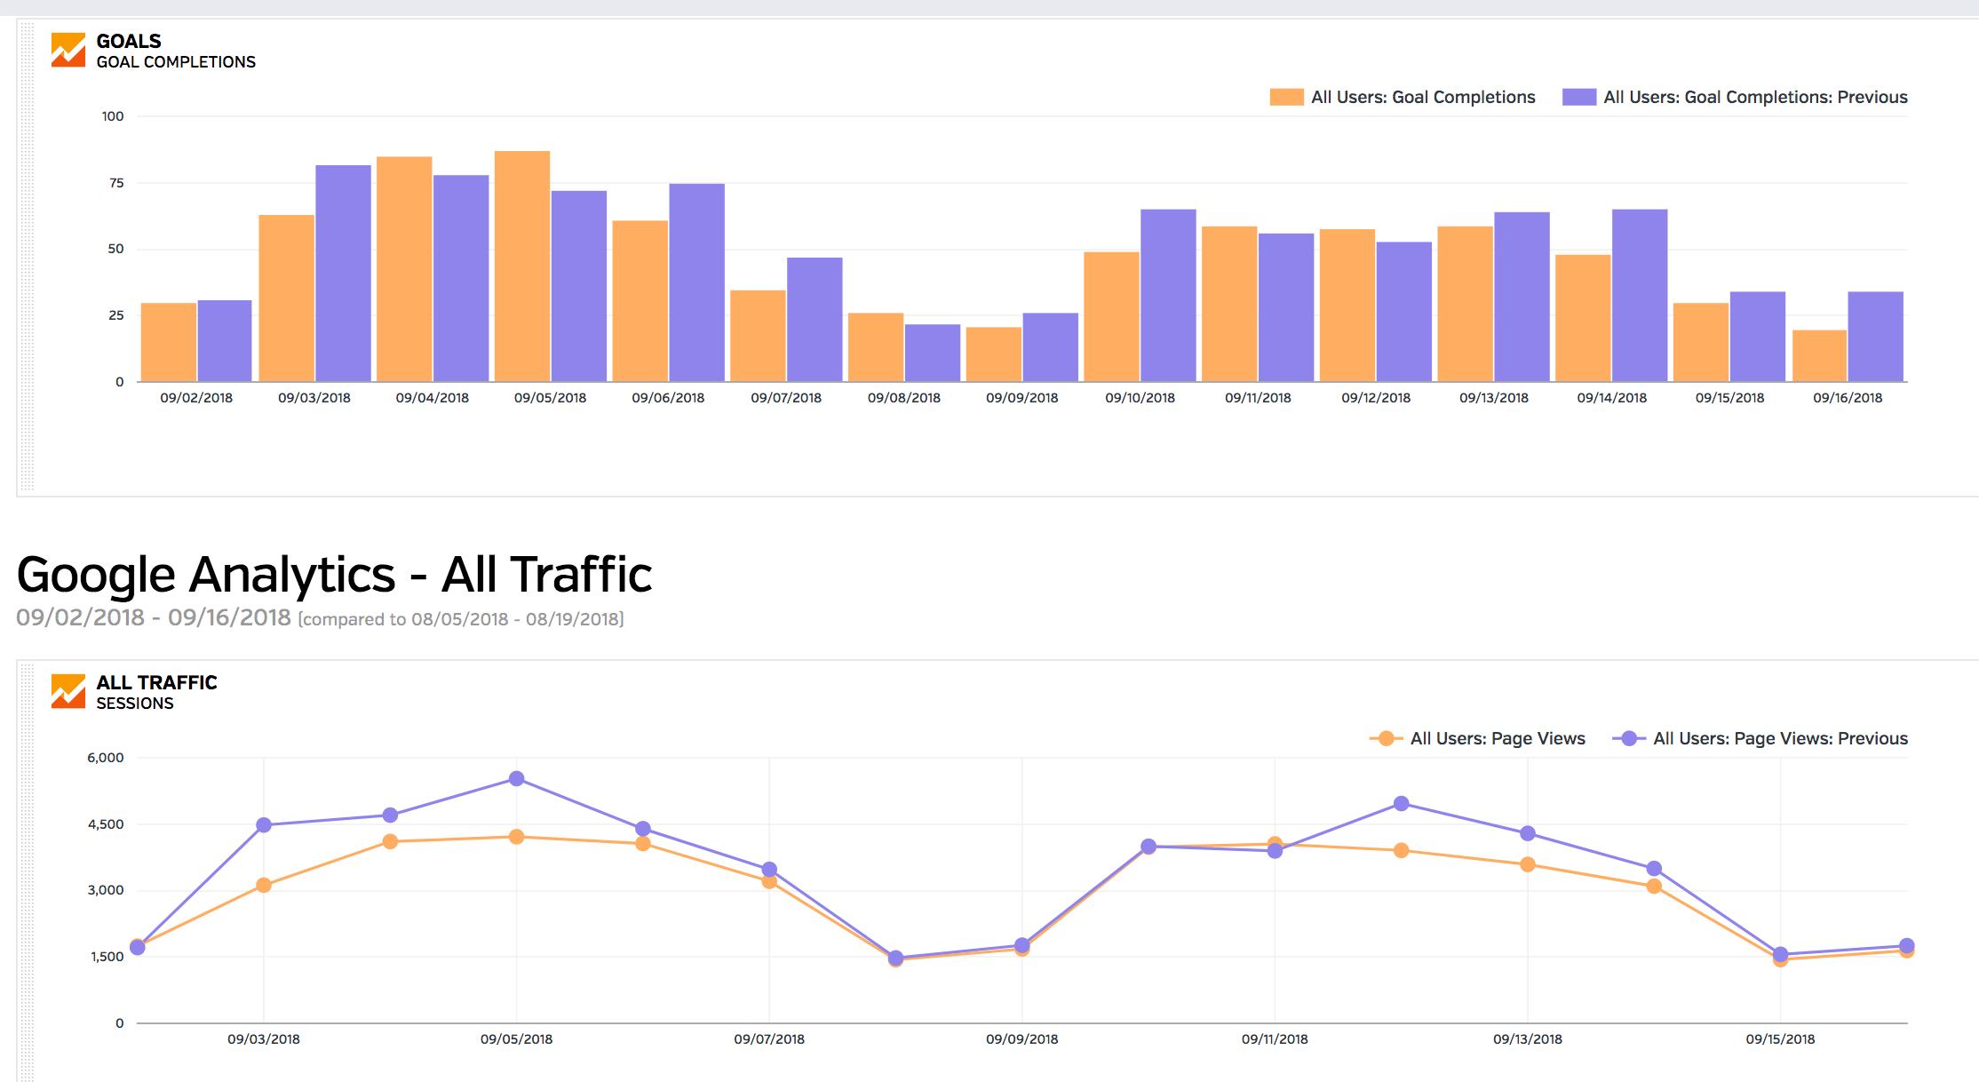Click the ALL TRAFFIC widget title

[x=156, y=682]
